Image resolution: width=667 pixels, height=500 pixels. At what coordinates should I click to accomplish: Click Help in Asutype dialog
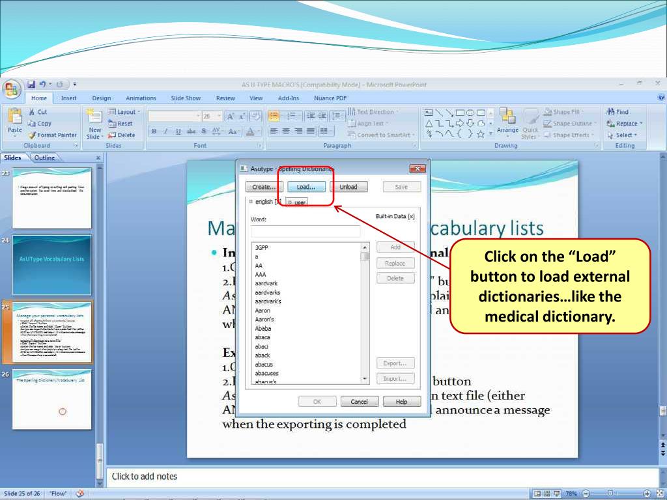(401, 401)
